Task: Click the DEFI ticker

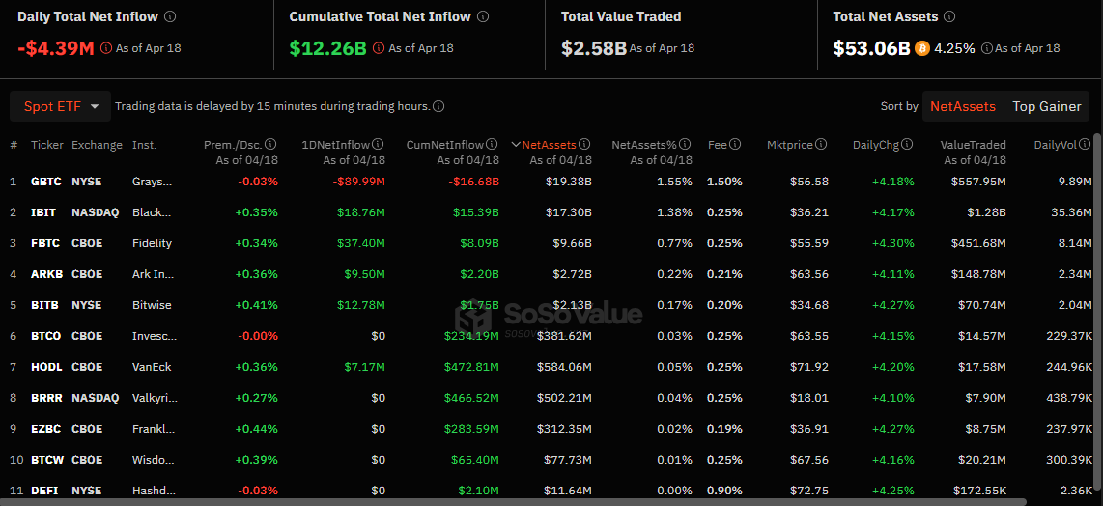Action: tap(43, 491)
